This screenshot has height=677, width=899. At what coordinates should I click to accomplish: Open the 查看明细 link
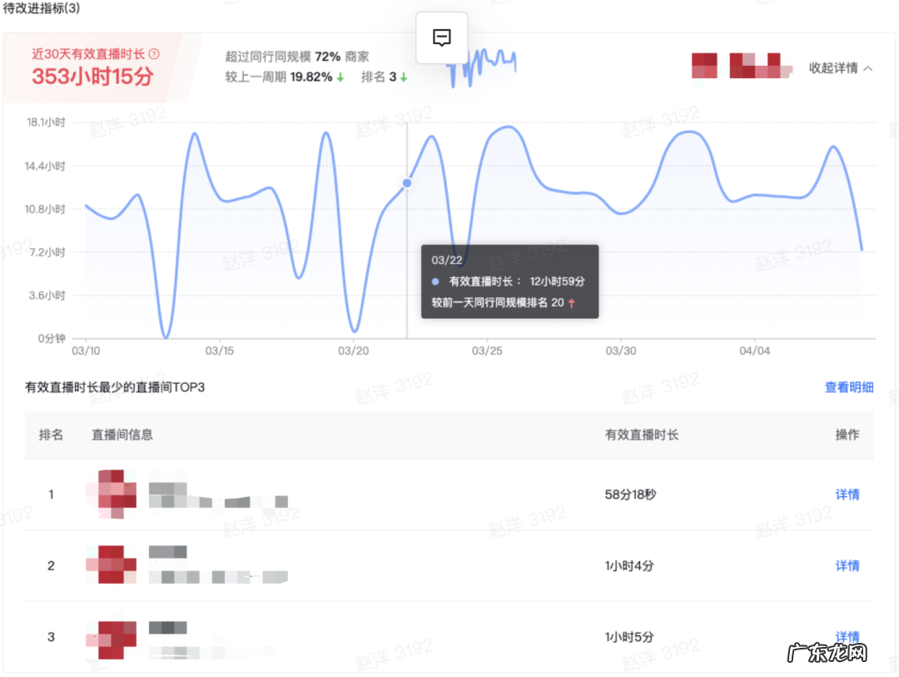pos(849,387)
